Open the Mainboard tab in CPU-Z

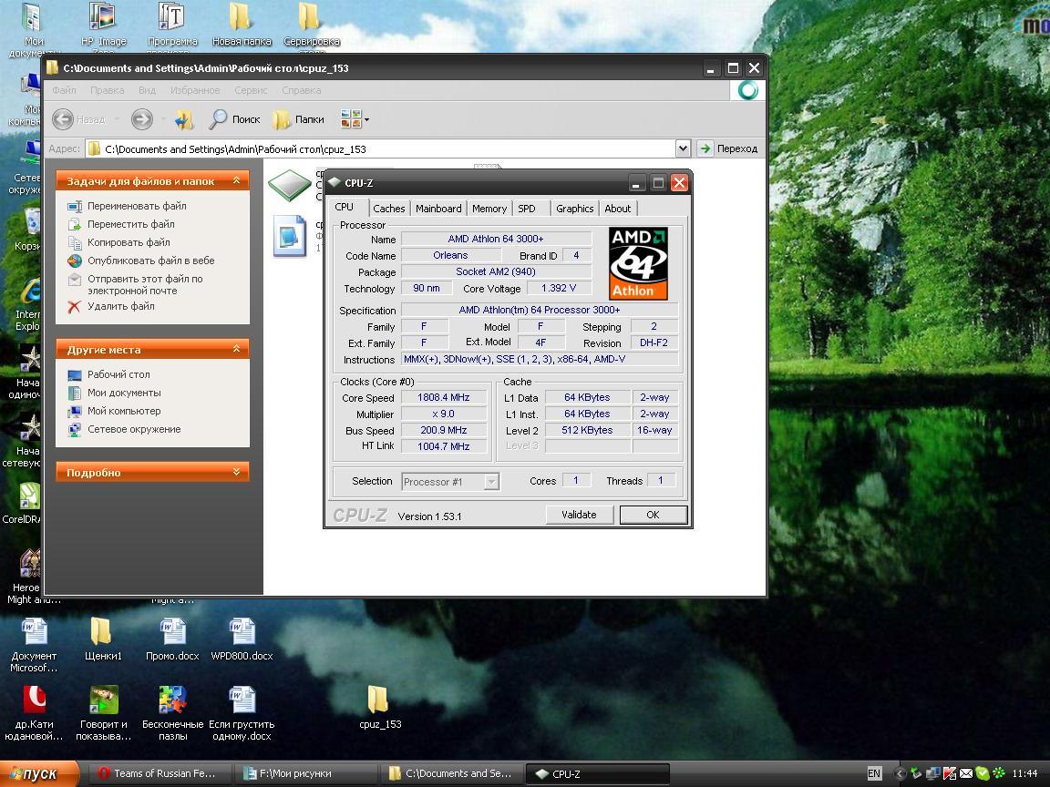(x=437, y=209)
